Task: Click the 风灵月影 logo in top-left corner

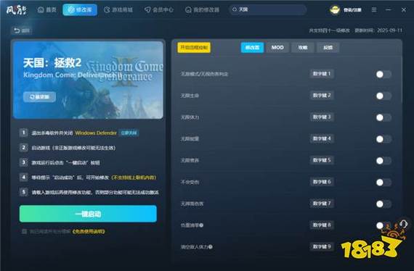Action: point(17,10)
